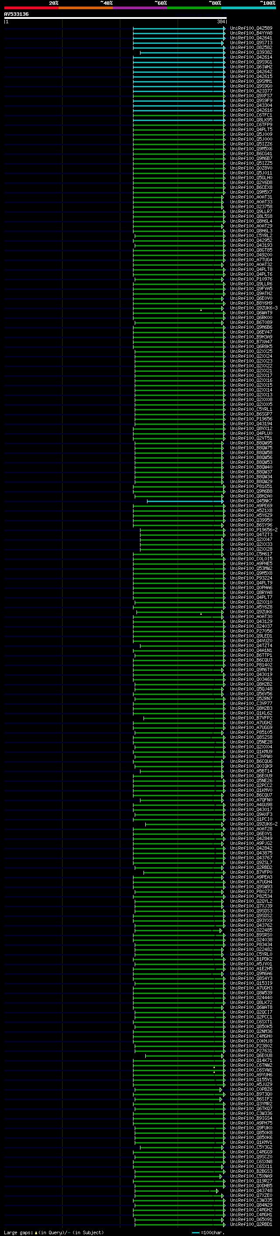Open hit UniRef100_Q39382
280x1236 pixels.
tap(251, 52)
